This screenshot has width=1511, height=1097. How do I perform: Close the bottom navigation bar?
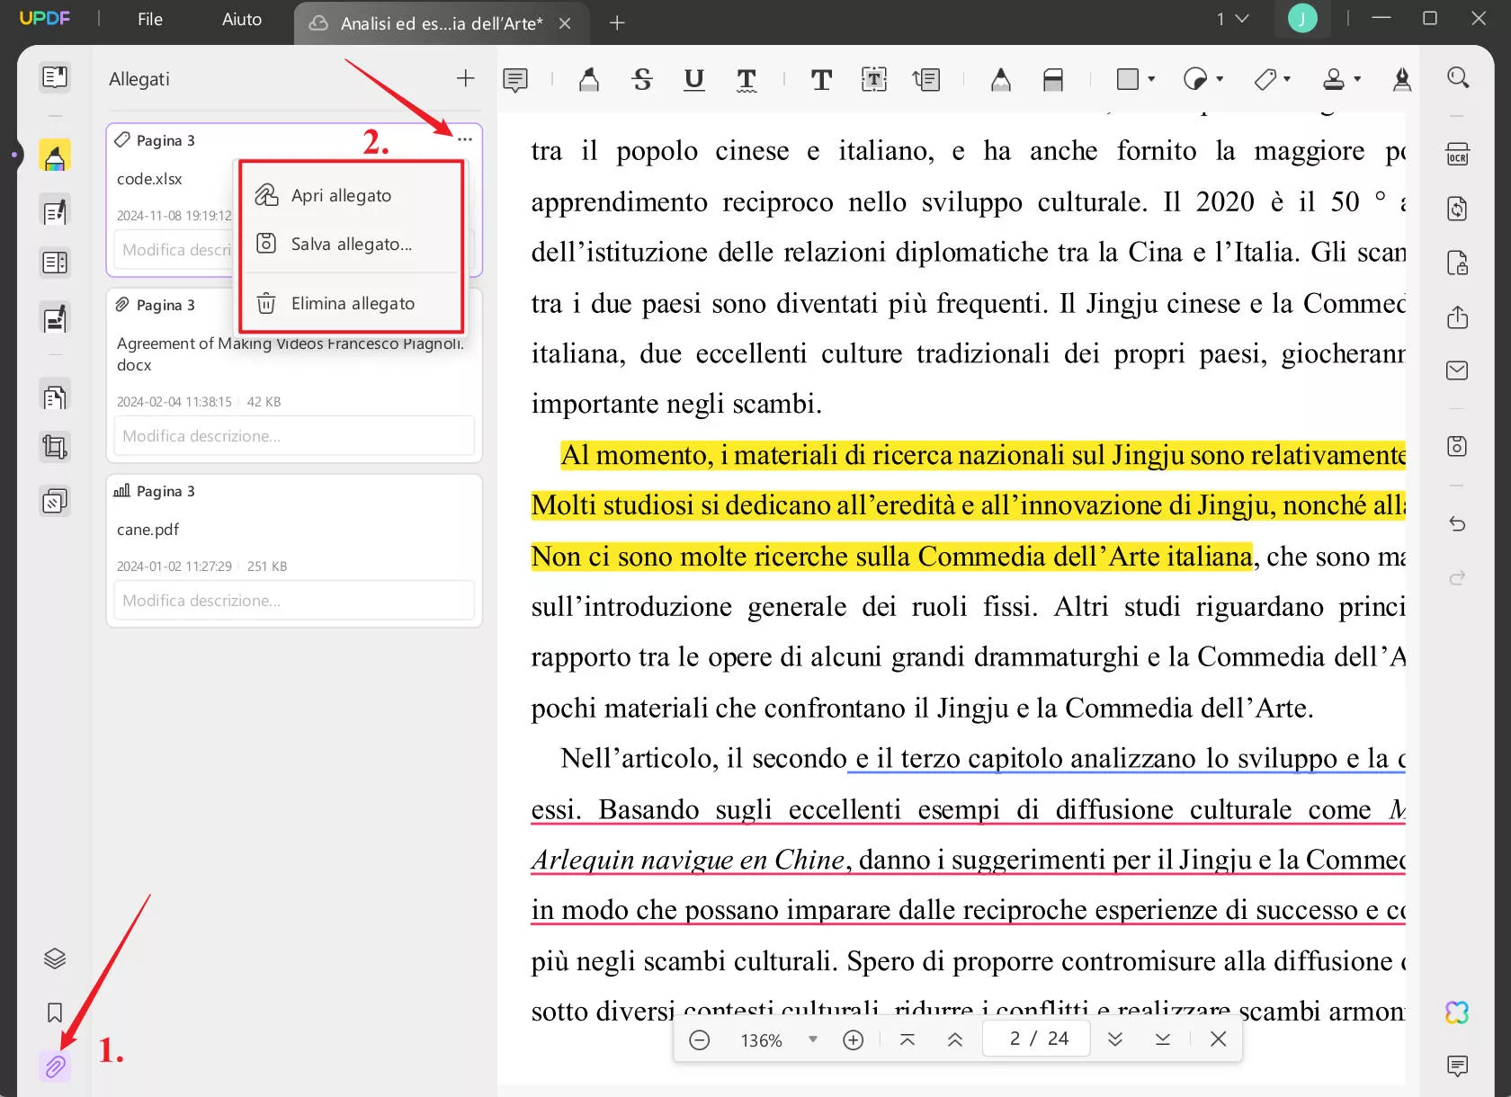click(1219, 1039)
